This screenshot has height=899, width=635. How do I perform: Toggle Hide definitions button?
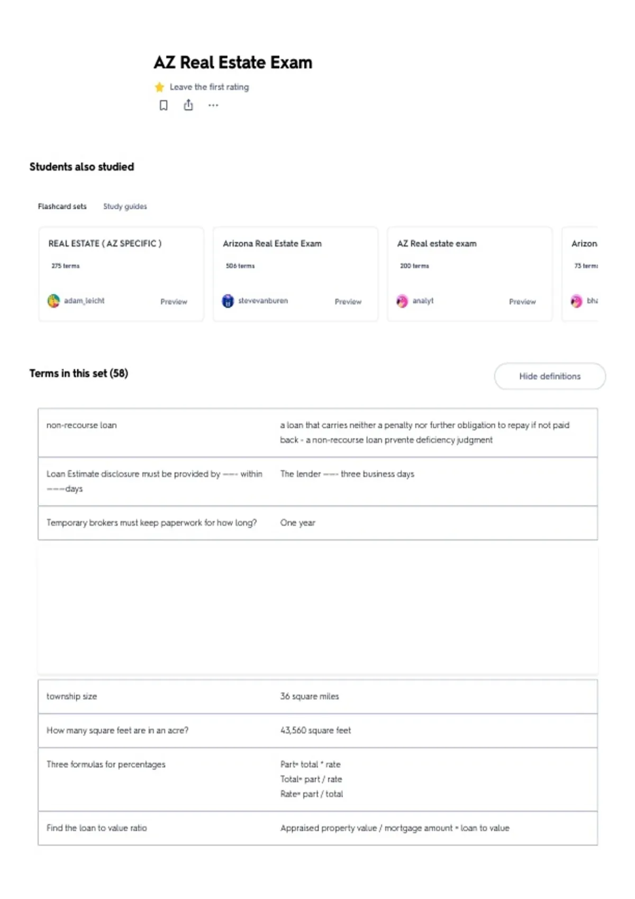pyautogui.click(x=550, y=376)
